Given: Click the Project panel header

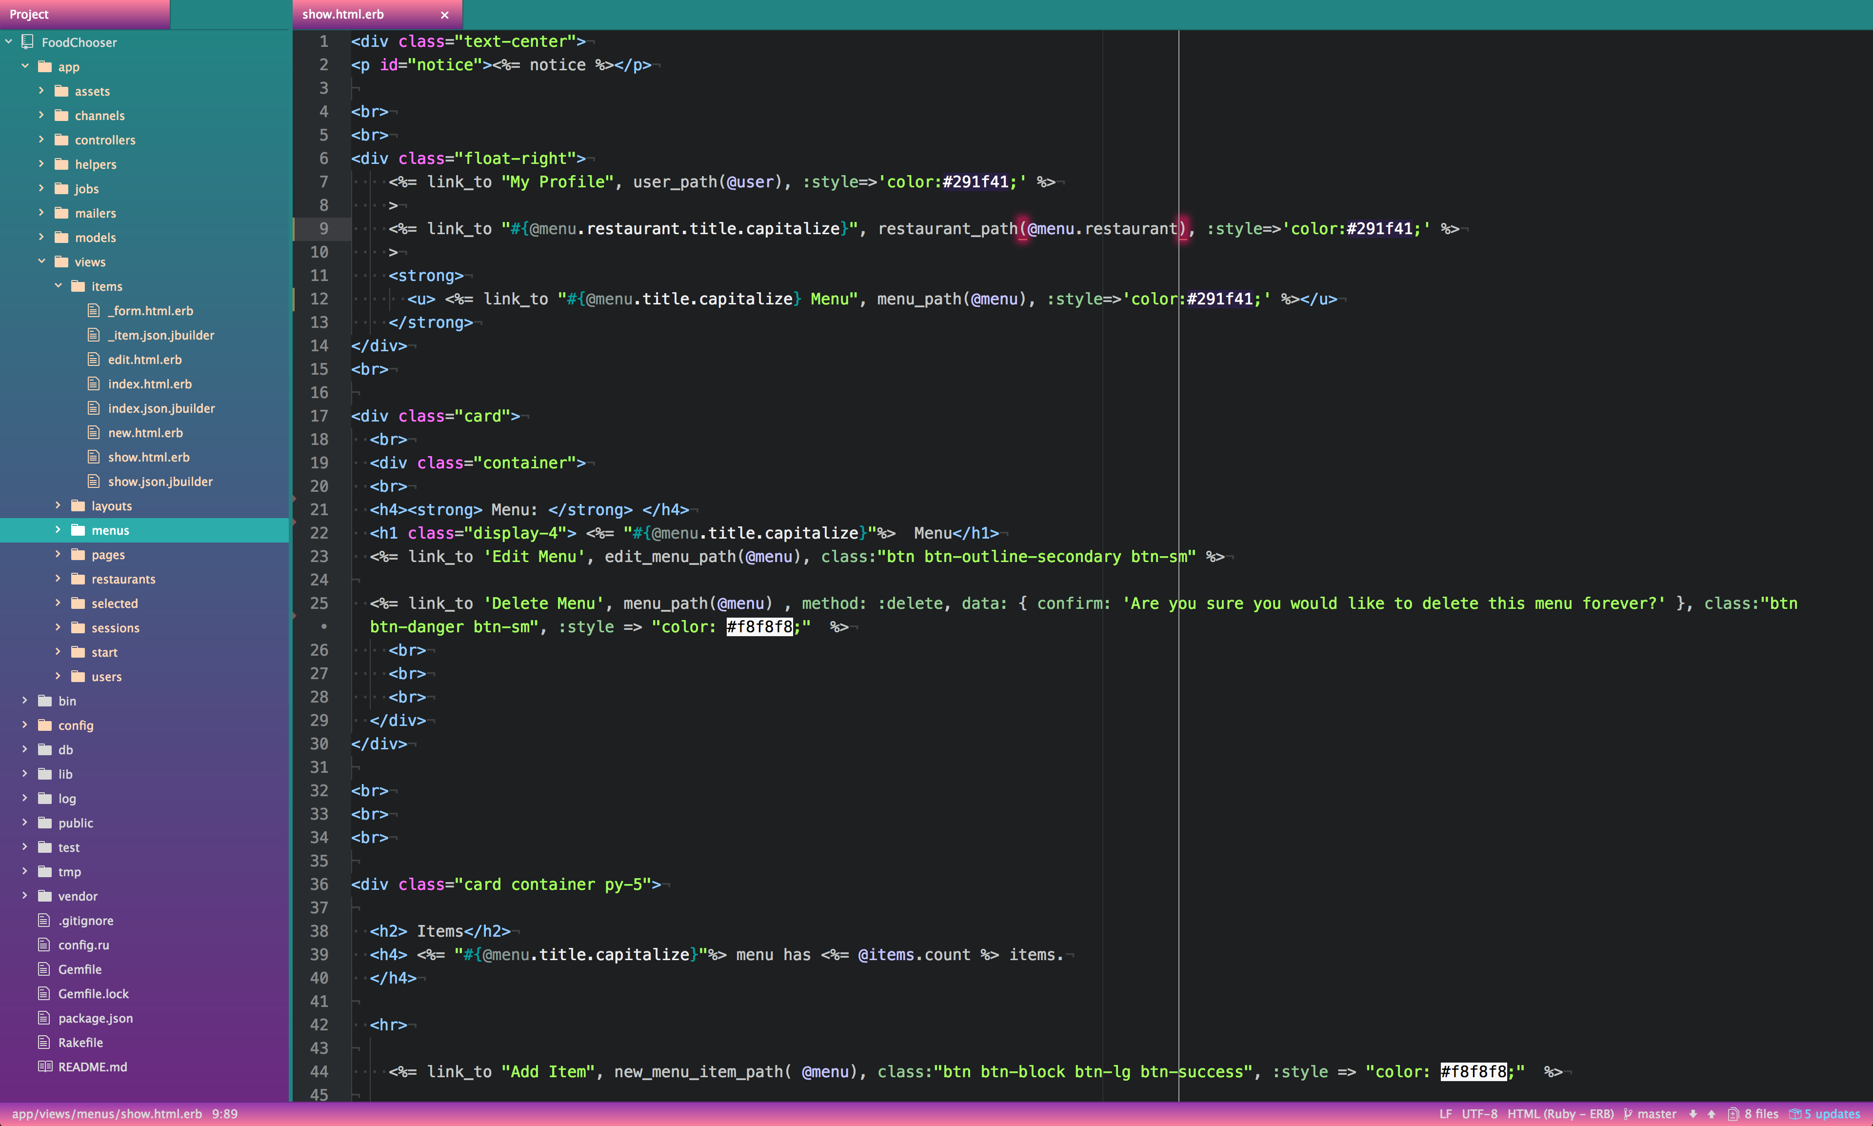Looking at the screenshot, I should point(29,14).
